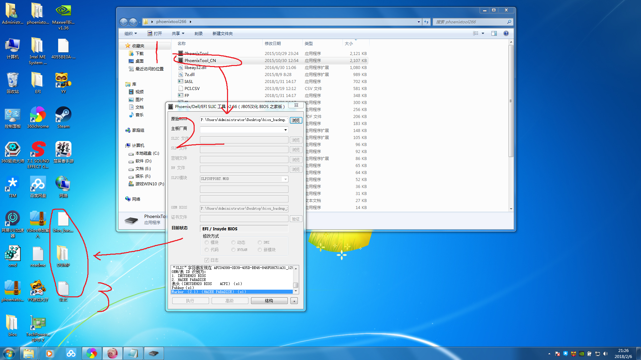Click 新建文件夹 in explorer toolbar
641x360 pixels.
[x=222, y=33]
